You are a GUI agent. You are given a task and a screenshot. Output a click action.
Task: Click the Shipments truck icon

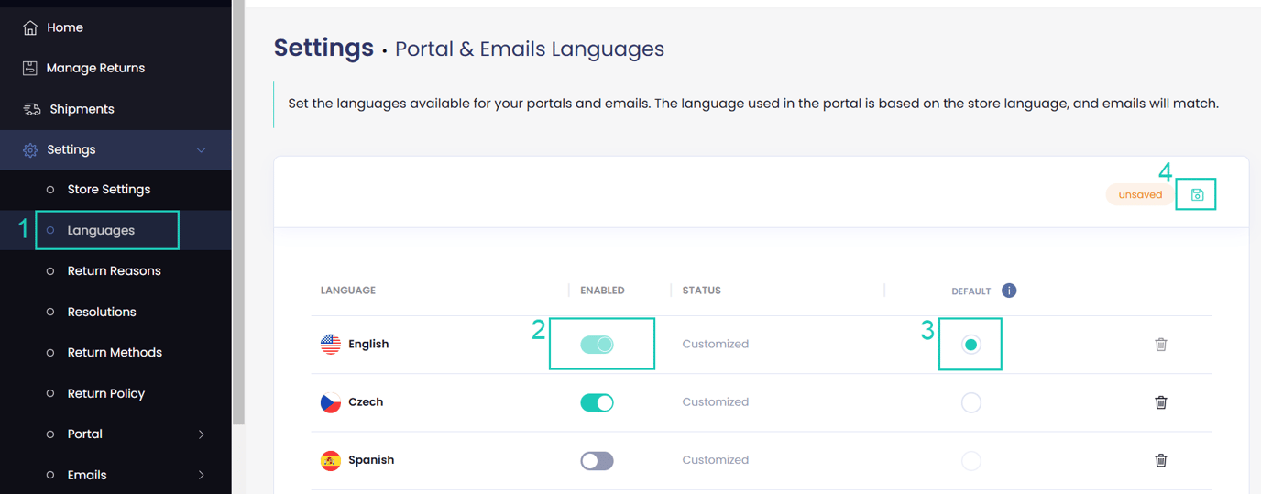point(32,109)
